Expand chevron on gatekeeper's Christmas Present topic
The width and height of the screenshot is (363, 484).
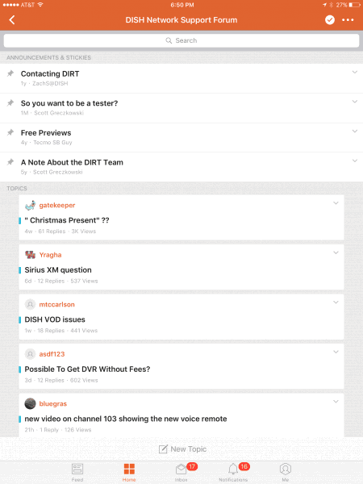336,203
